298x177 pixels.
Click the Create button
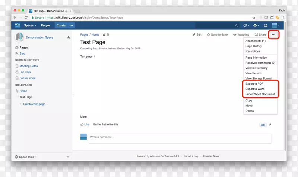(61, 25)
